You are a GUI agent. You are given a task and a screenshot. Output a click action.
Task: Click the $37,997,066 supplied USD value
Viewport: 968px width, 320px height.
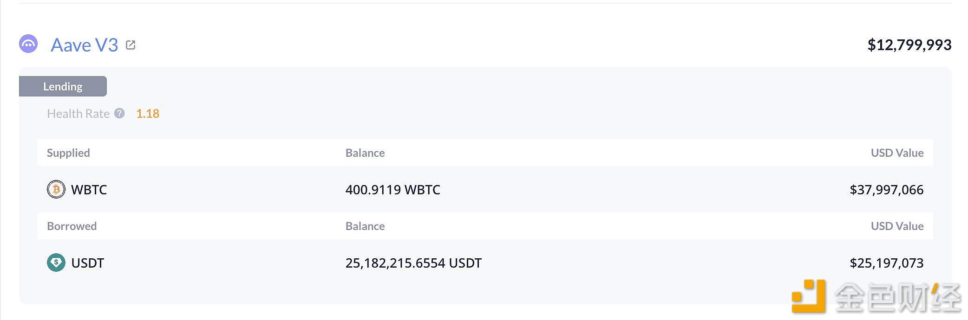click(x=886, y=190)
